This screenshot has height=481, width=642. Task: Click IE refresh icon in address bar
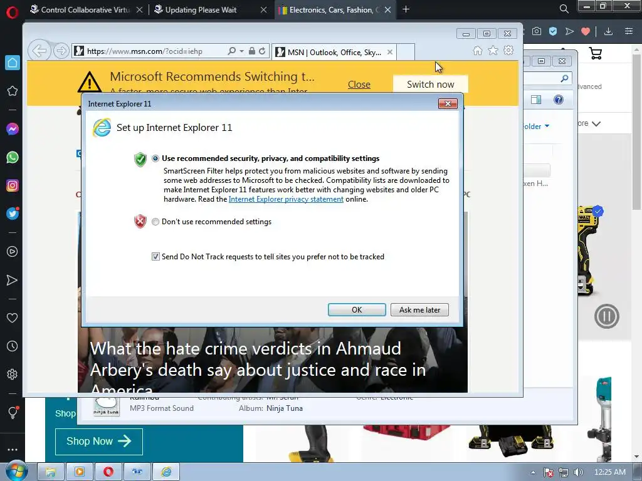[x=262, y=51]
